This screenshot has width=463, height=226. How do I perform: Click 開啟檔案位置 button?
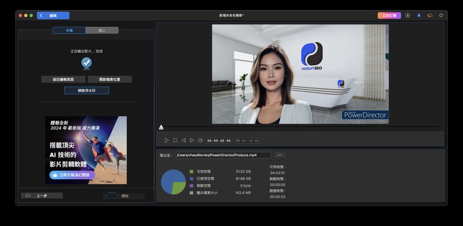[109, 79]
